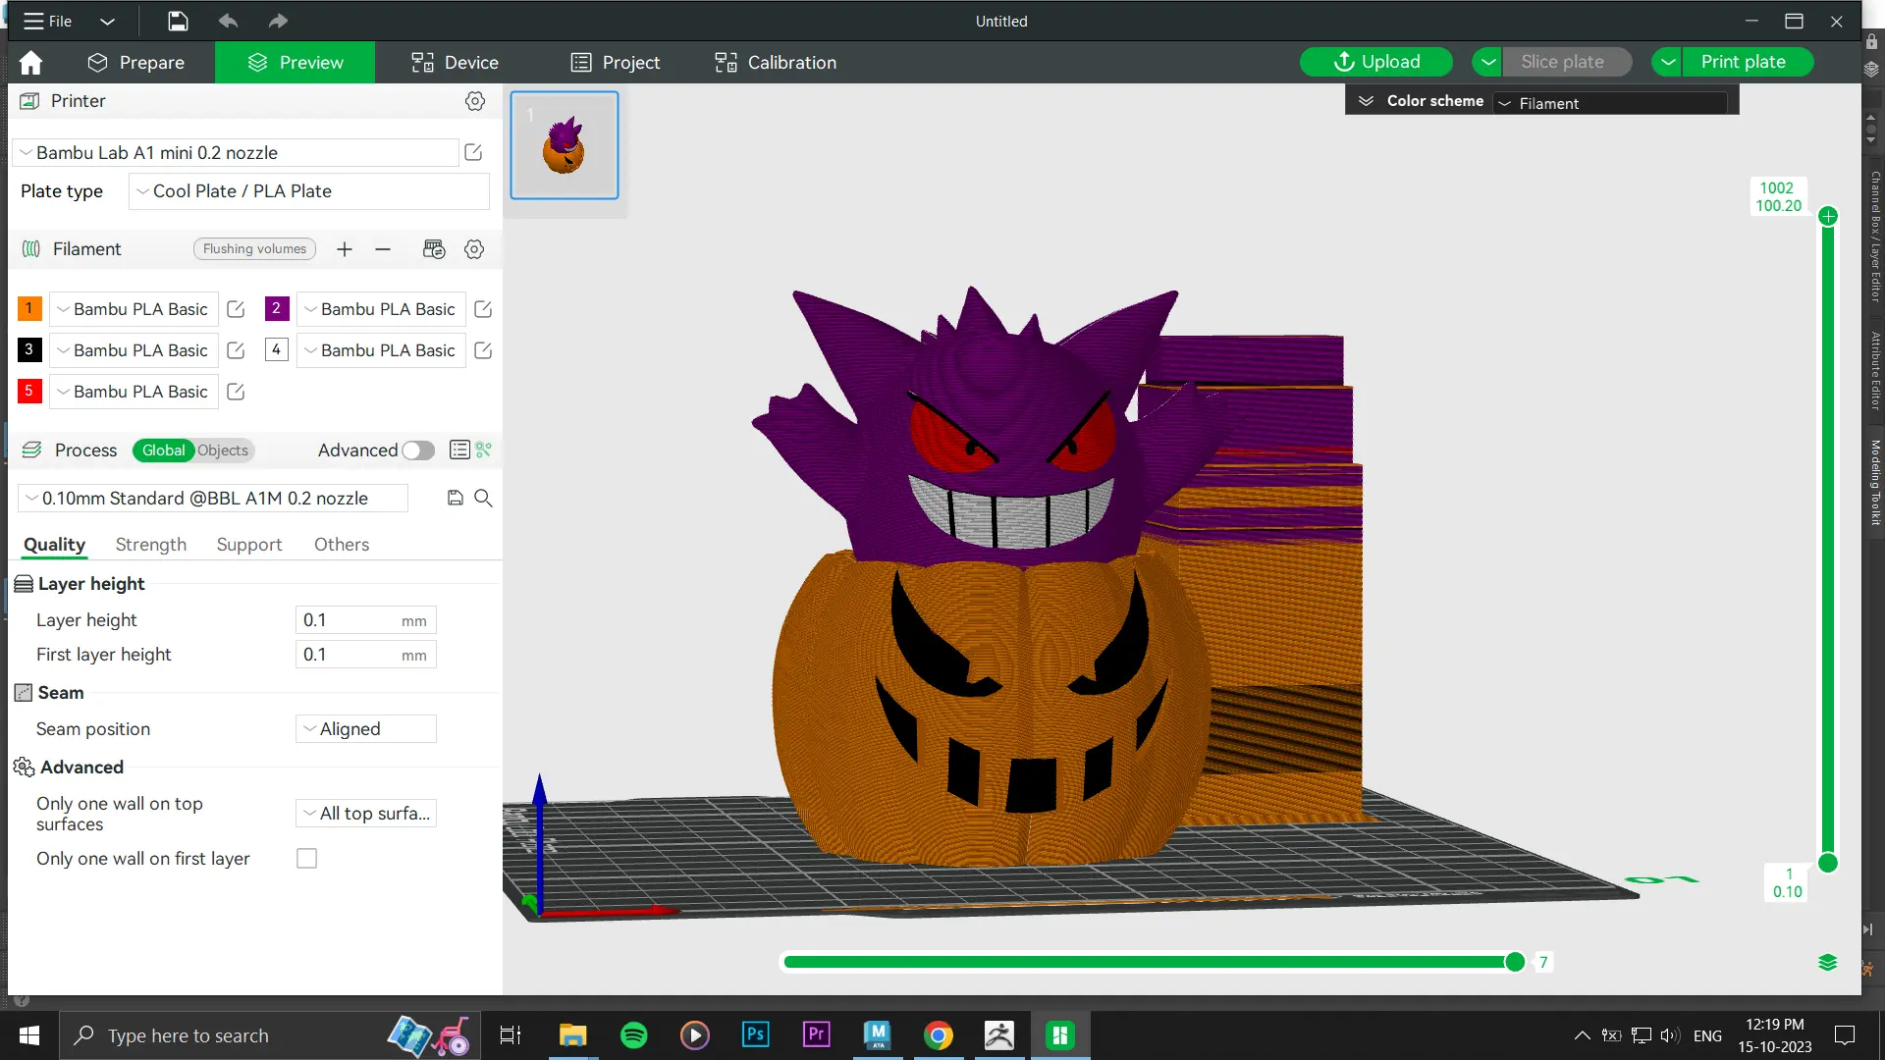The height and width of the screenshot is (1060, 1885).
Task: Toggle the Advanced mode switch
Action: tap(418, 450)
